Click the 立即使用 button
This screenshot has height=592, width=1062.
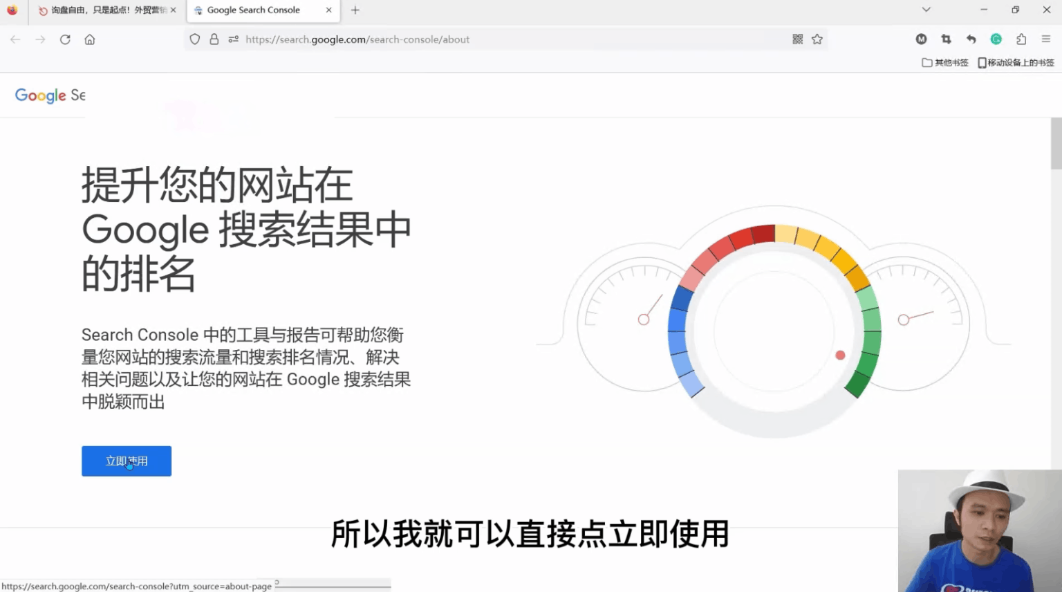126,461
